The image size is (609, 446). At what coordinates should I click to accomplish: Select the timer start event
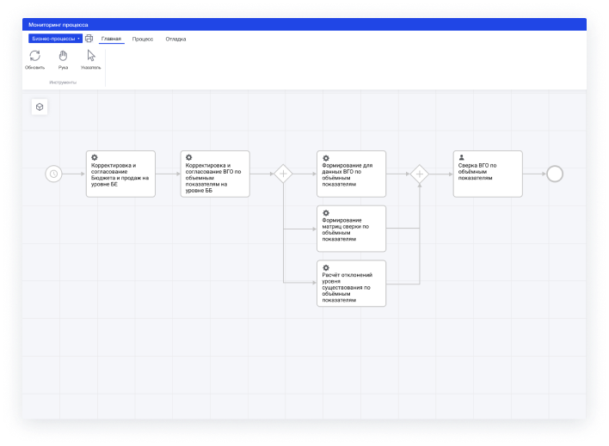pyautogui.click(x=53, y=174)
